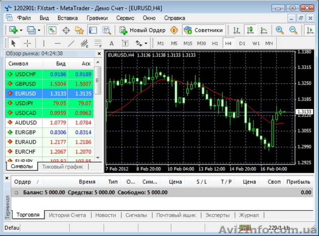Switch to the История Счета tab
Image resolution: width=319 pixels, height=236 pixels.
(67, 215)
